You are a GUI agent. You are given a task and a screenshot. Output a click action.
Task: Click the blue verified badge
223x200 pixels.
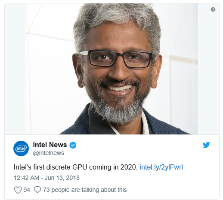tap(73, 145)
